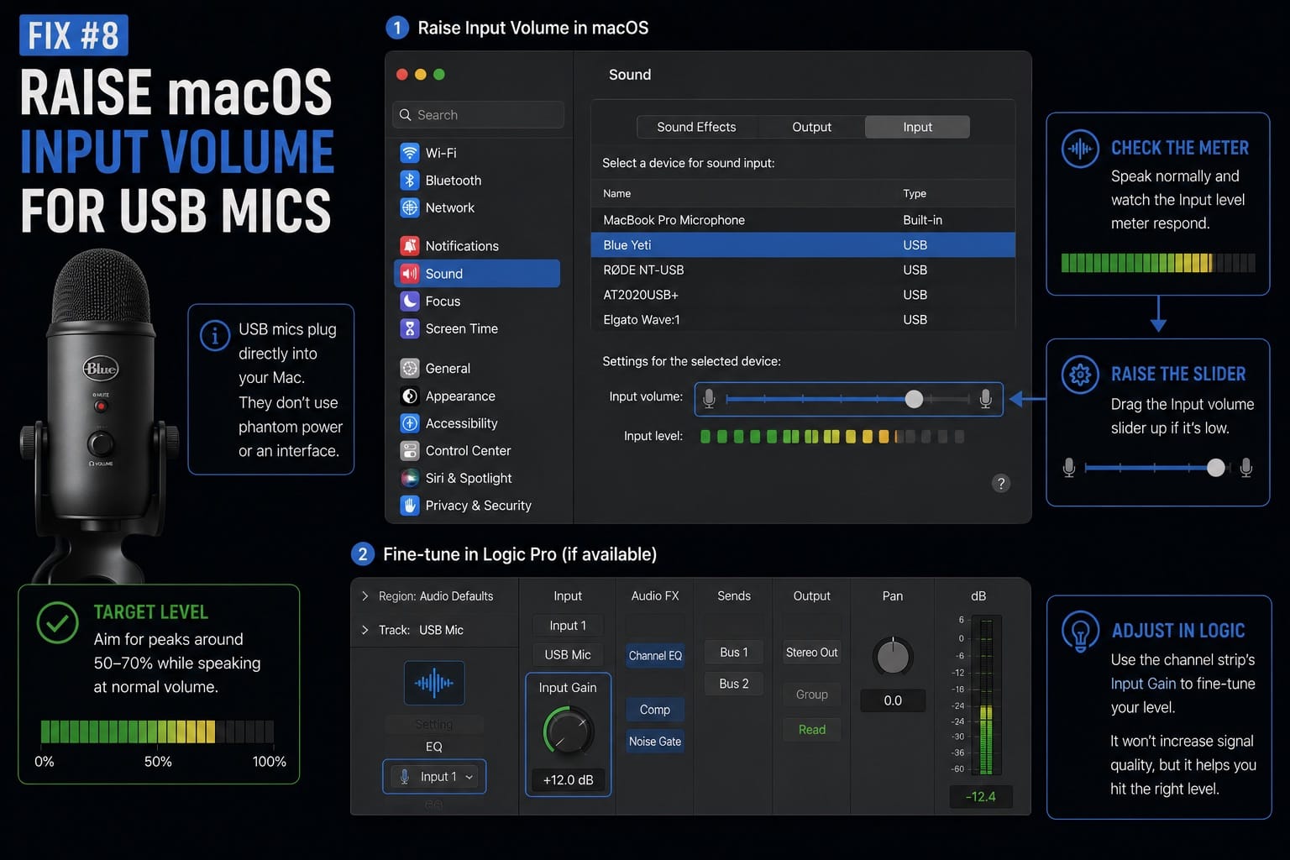Click the Control Center icon

(409, 450)
